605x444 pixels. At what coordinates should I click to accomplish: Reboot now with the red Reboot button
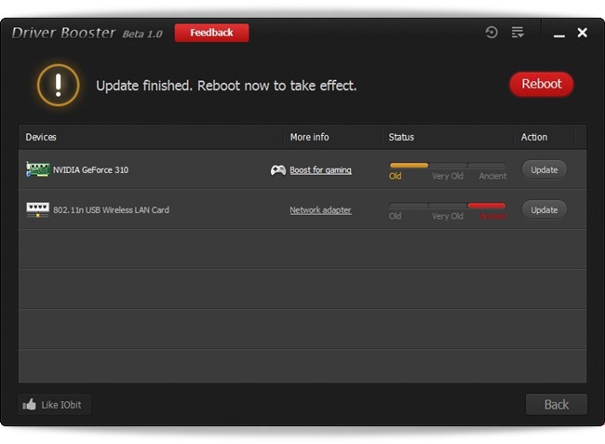click(x=542, y=84)
